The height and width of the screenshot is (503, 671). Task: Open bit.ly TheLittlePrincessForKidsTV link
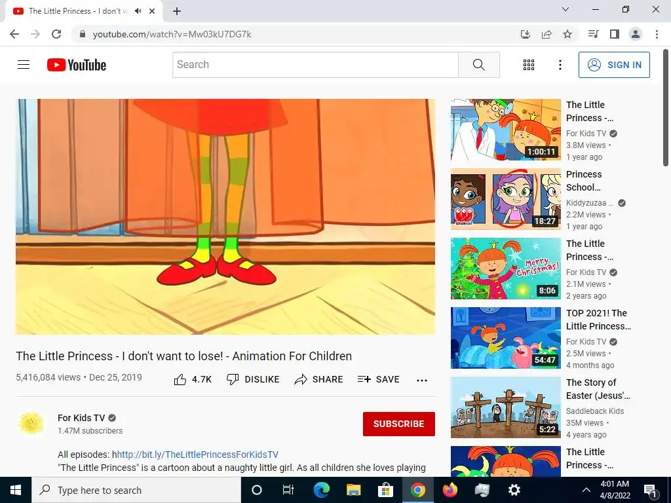197,455
